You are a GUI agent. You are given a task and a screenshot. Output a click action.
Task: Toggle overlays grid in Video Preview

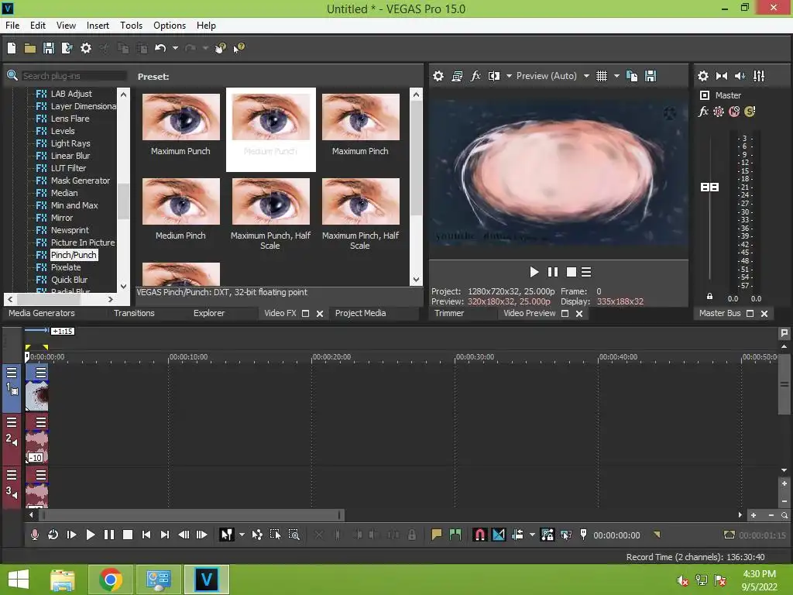(601, 76)
